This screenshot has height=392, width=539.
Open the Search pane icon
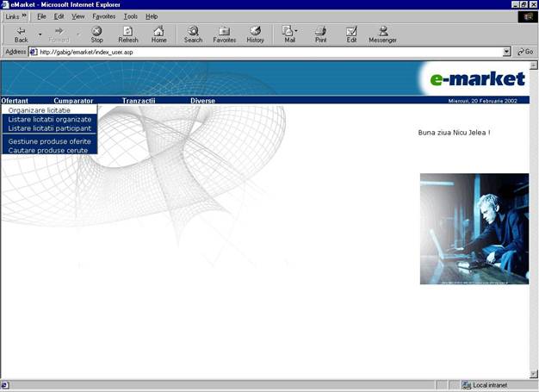coord(193,31)
